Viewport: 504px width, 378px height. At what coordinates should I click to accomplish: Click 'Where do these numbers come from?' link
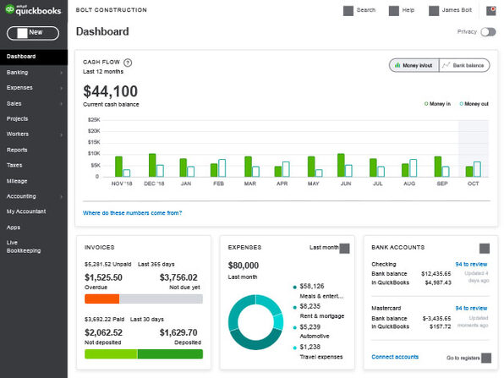click(x=132, y=213)
